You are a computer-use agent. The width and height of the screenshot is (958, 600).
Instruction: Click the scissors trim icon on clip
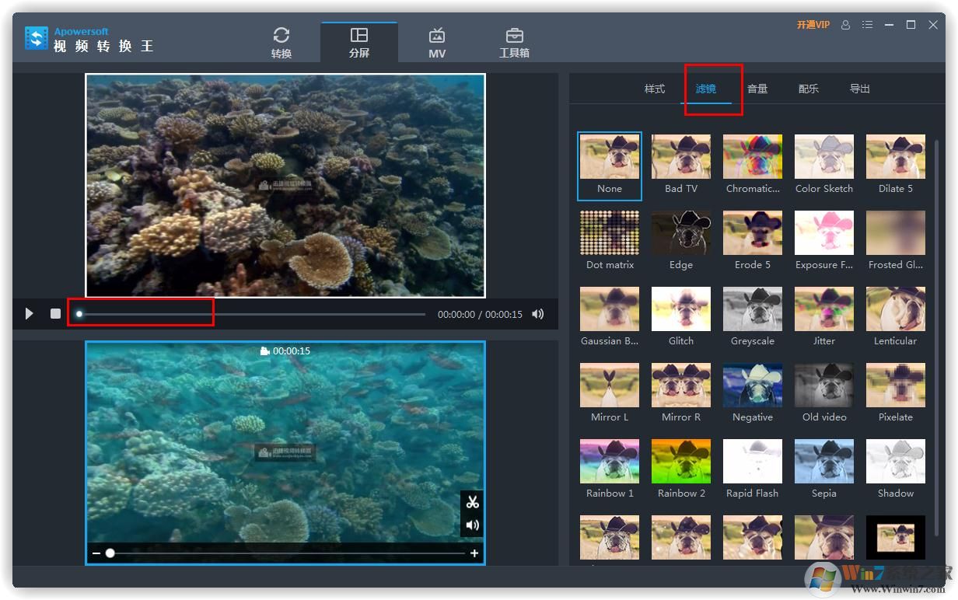coord(472,502)
